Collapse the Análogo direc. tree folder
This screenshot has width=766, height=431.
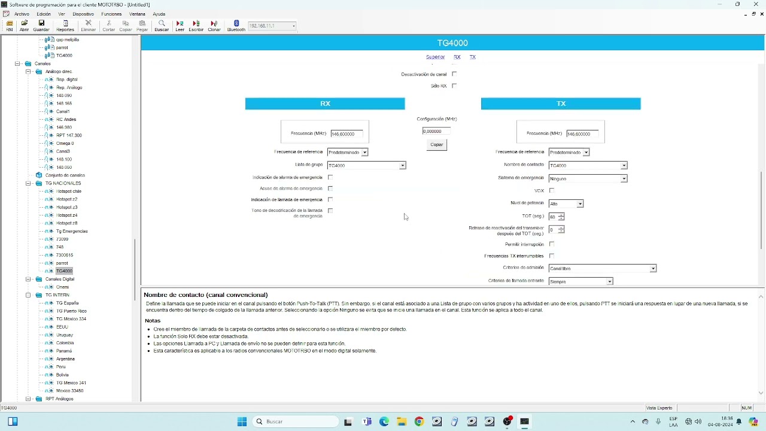tap(28, 71)
